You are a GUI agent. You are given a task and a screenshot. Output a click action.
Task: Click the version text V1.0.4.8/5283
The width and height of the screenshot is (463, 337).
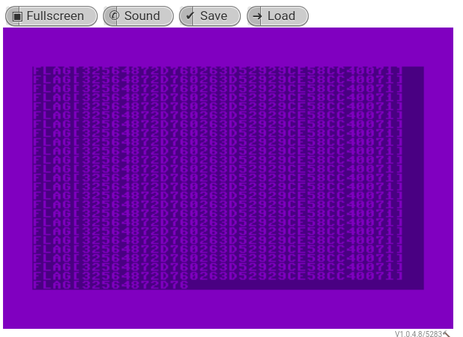point(418,334)
